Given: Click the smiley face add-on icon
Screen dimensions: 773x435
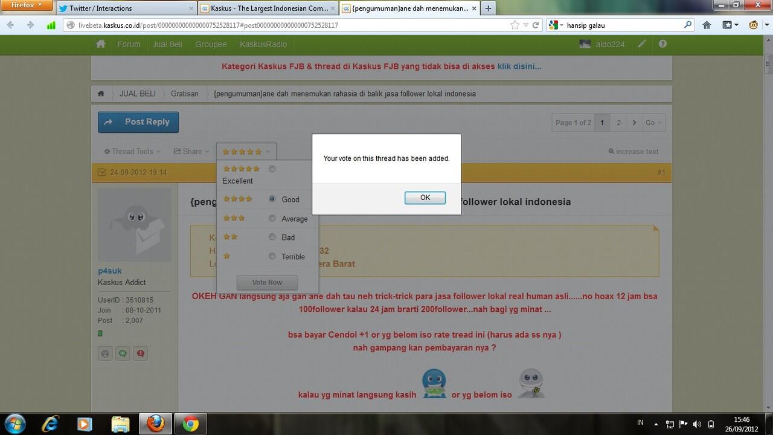Looking at the screenshot, I should pyautogui.click(x=754, y=25).
